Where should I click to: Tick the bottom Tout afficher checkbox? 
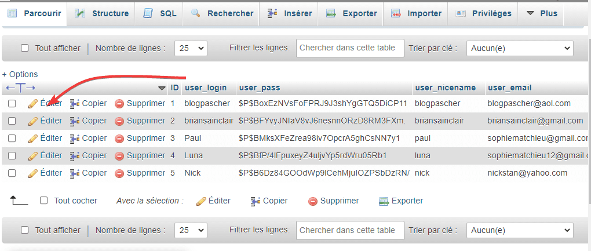point(24,230)
